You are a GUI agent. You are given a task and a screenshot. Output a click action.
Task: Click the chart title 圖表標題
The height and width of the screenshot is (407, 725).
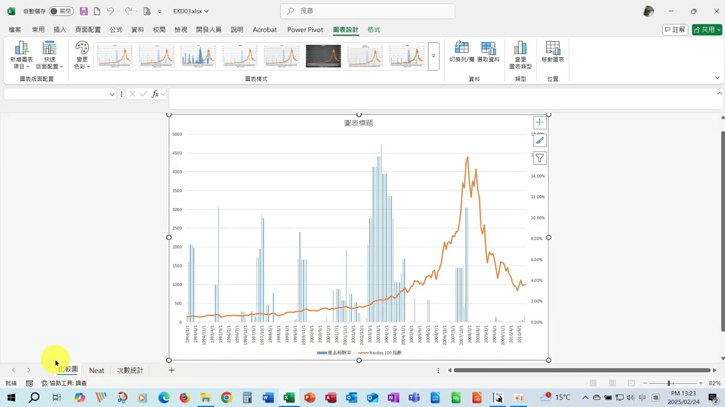pyautogui.click(x=359, y=123)
